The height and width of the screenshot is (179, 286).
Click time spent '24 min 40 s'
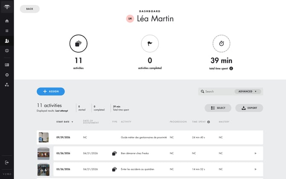(x=198, y=137)
